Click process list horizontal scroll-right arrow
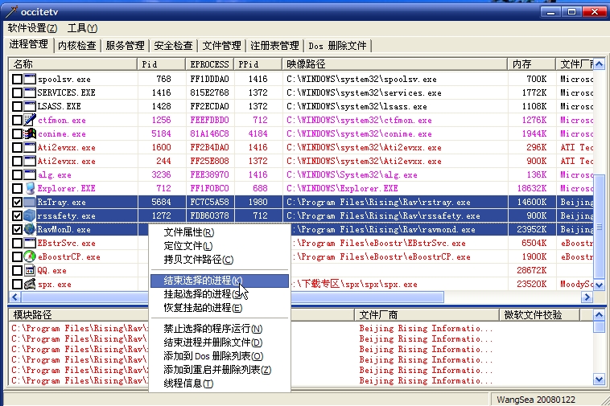This screenshot has width=610, height=406. point(587,297)
